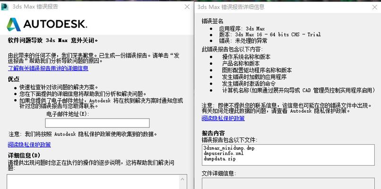Click bullet 快速检查针对该问题的解决方案
The height and width of the screenshot is (189, 381).
pyautogui.click(x=59, y=87)
